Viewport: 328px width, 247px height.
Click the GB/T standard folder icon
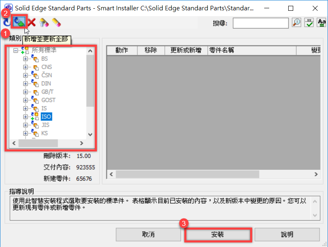pos(36,92)
